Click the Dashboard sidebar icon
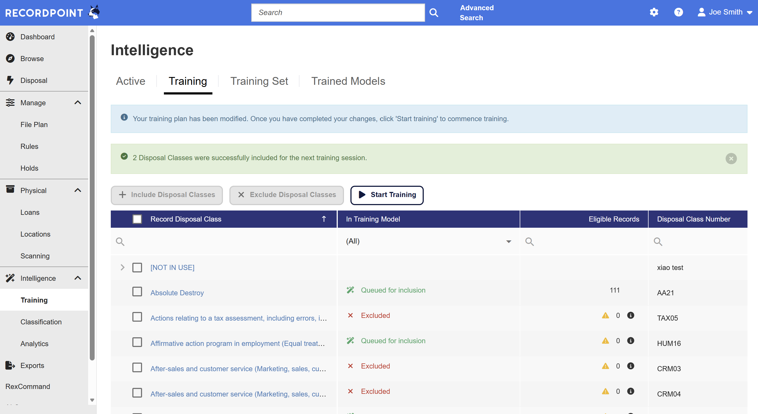The height and width of the screenshot is (414, 758). (x=10, y=37)
